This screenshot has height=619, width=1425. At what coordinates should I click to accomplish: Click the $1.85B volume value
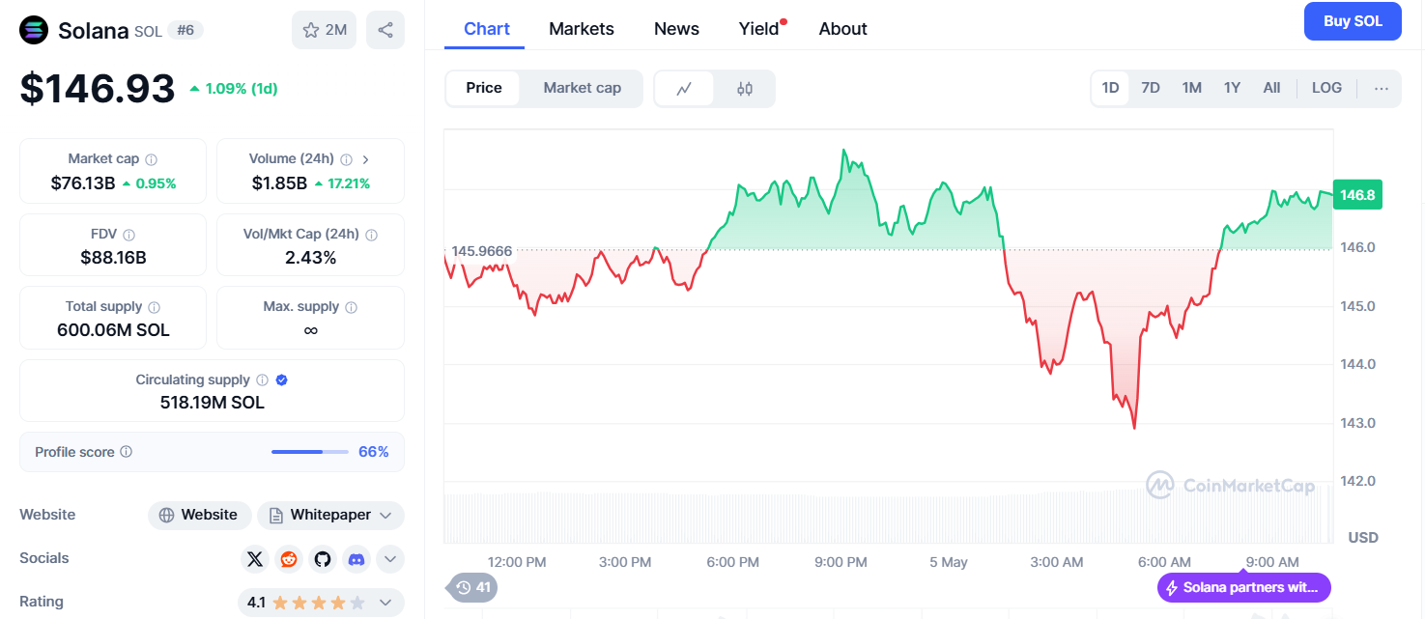(280, 183)
